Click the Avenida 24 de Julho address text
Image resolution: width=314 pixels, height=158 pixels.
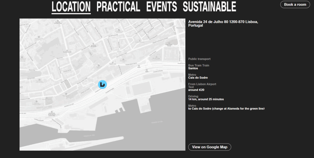[223, 24]
